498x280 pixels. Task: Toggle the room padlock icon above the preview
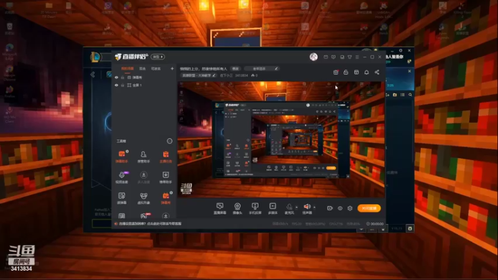click(346, 72)
